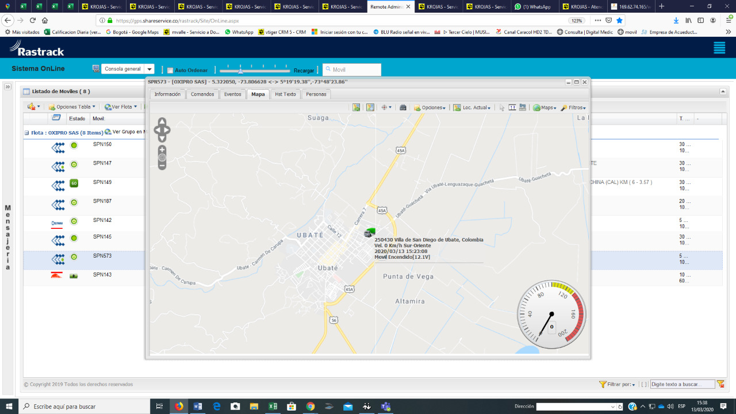Open the Windows Start menu
This screenshot has height=414, width=736.
pos(9,406)
